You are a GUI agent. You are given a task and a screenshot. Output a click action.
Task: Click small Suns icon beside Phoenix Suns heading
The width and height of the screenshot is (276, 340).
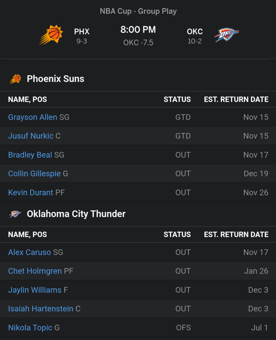click(15, 79)
